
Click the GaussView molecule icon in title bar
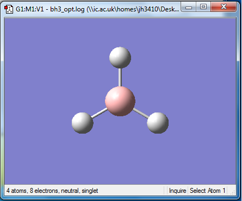(9, 9)
